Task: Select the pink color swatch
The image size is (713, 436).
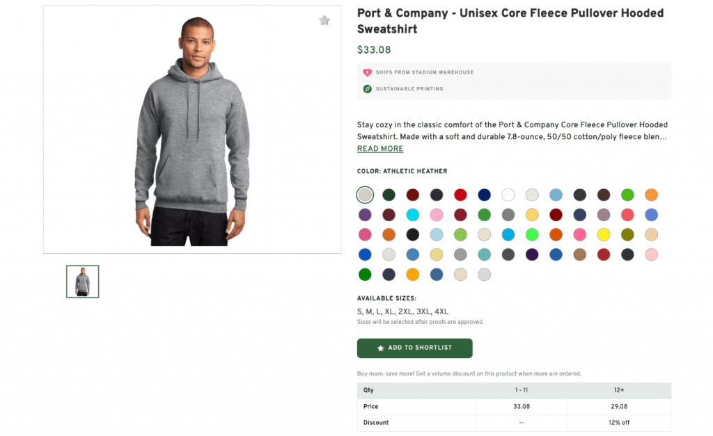Action: pyautogui.click(x=436, y=214)
